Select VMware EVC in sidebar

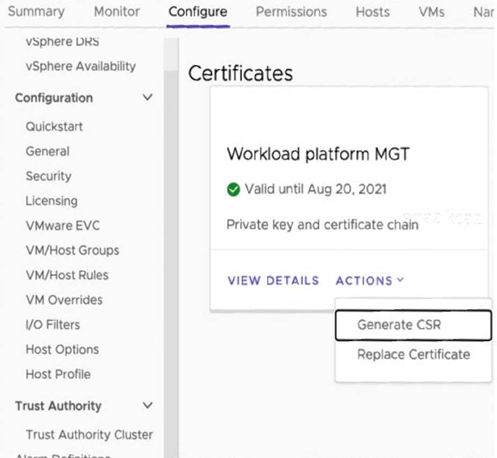62,225
